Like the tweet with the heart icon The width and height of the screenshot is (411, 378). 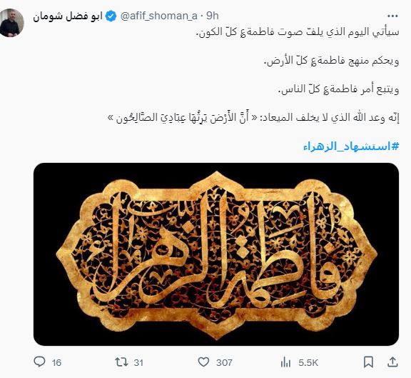(203, 362)
